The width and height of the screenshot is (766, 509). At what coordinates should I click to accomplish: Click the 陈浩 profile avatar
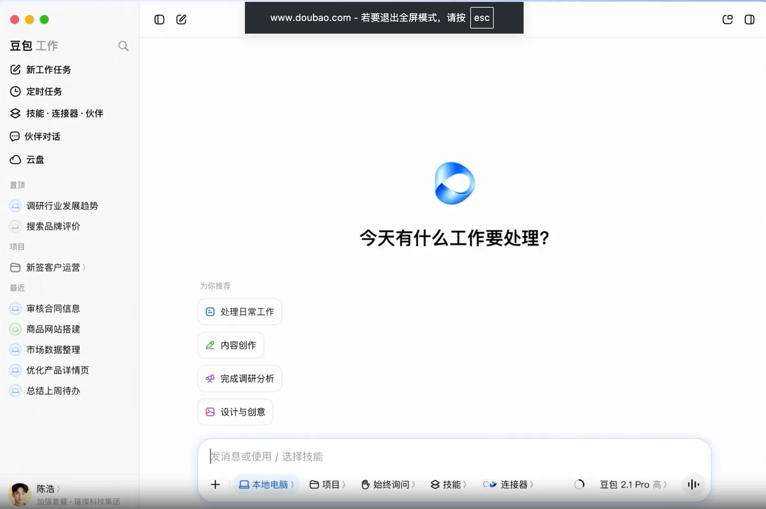[20, 494]
